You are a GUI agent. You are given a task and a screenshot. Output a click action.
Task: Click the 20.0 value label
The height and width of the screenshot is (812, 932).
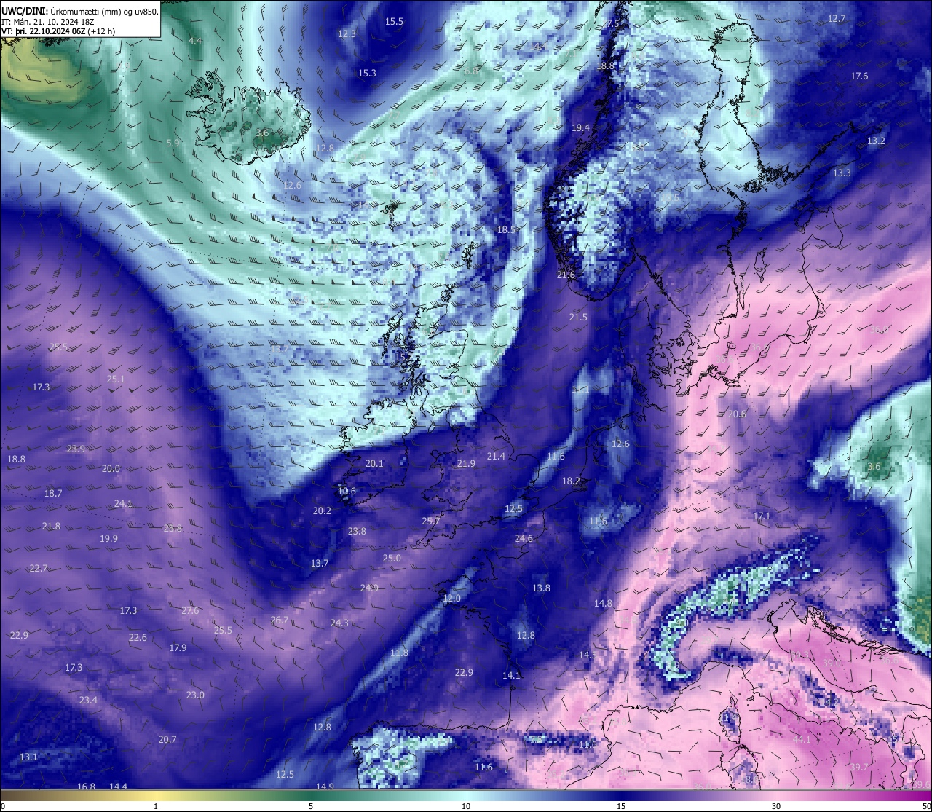(x=111, y=468)
